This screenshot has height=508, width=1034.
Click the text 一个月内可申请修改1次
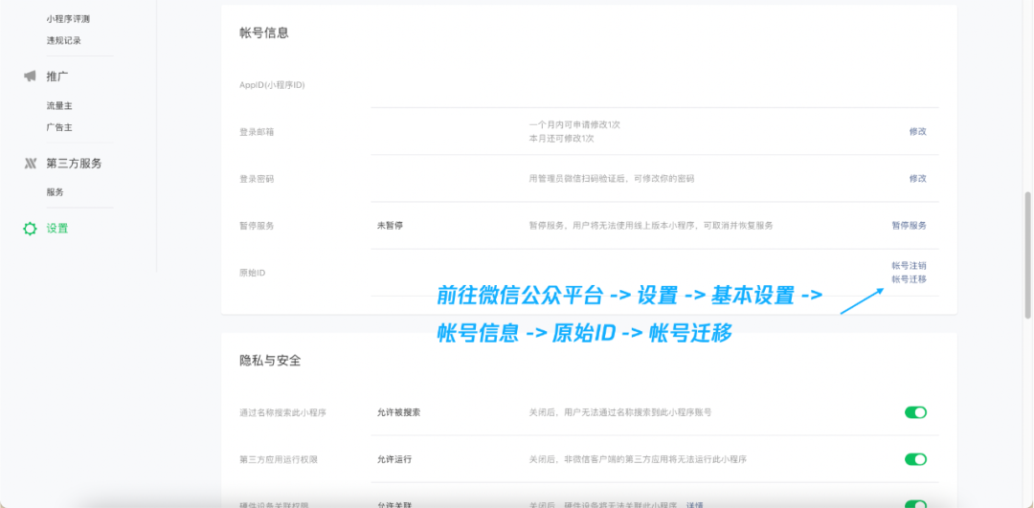[x=574, y=124]
